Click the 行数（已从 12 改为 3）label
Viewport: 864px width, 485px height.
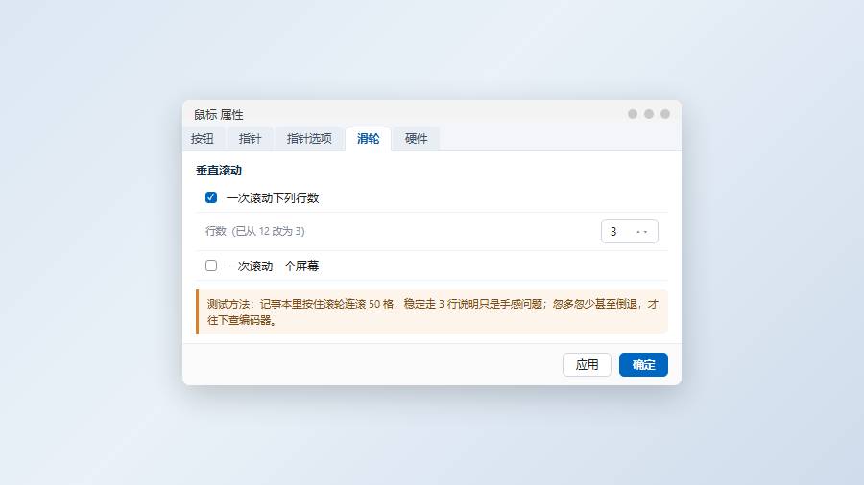click(255, 231)
